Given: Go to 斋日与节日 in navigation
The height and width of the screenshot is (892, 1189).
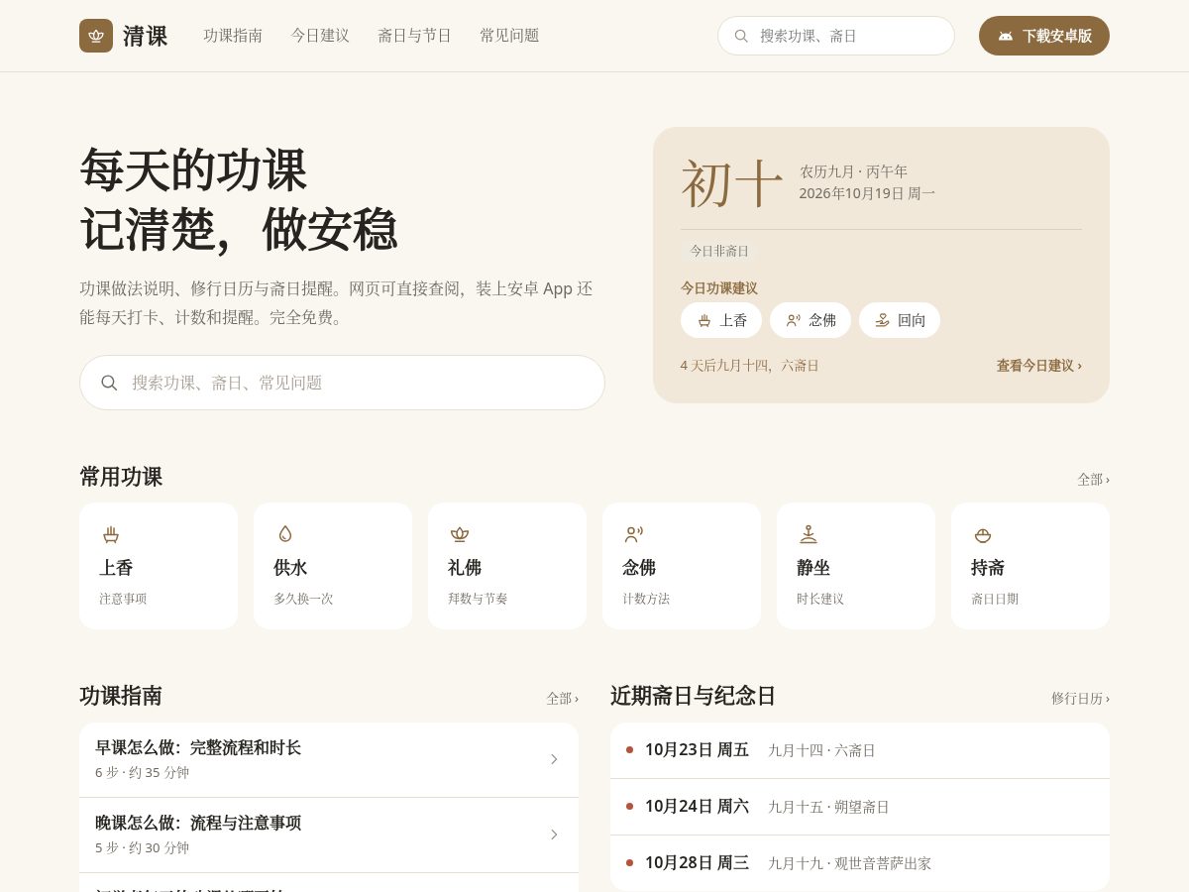Looking at the screenshot, I should (x=414, y=36).
